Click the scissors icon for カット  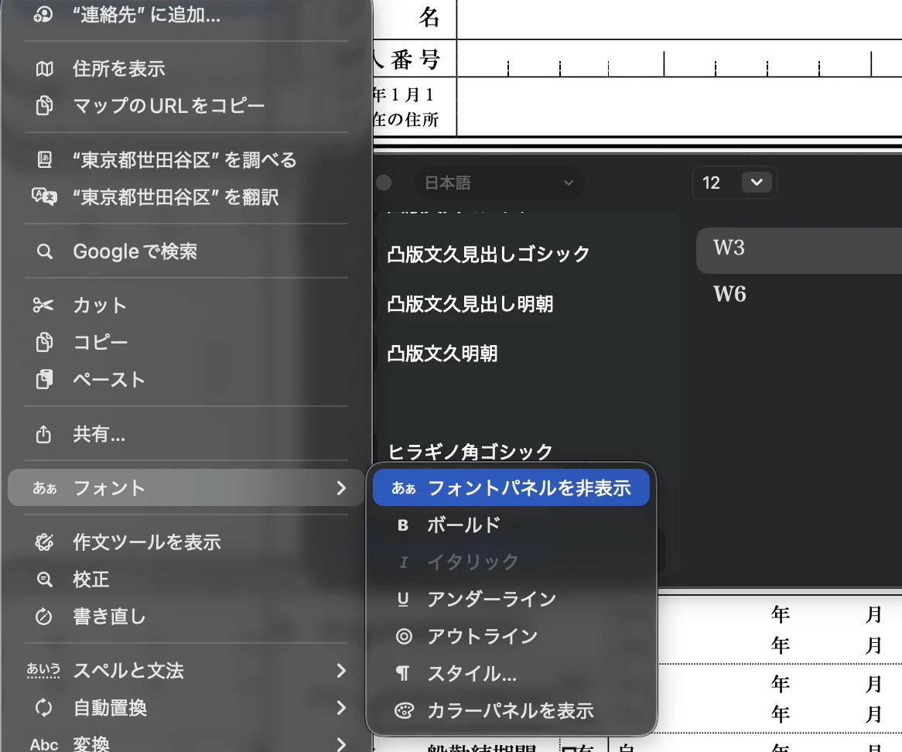coord(43,305)
